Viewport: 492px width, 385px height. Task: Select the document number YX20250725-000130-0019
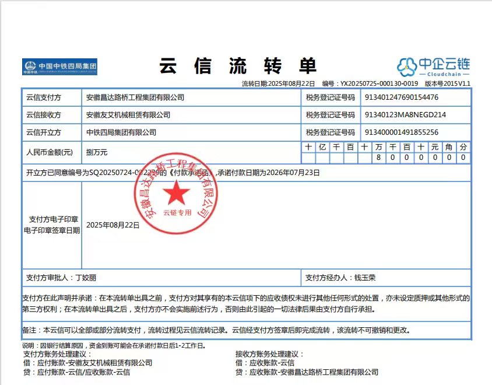pyautogui.click(x=379, y=84)
